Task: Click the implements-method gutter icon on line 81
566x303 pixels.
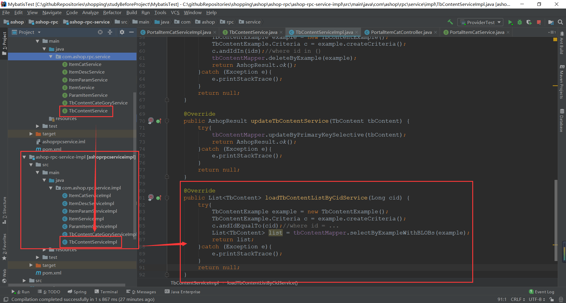Action: 159,198
